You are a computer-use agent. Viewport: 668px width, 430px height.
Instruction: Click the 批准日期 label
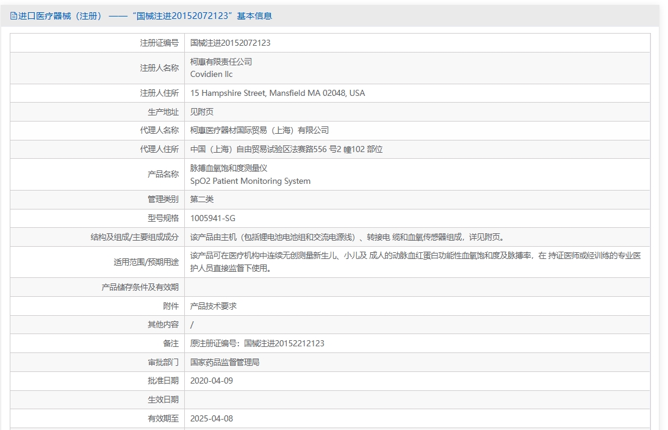pos(163,381)
